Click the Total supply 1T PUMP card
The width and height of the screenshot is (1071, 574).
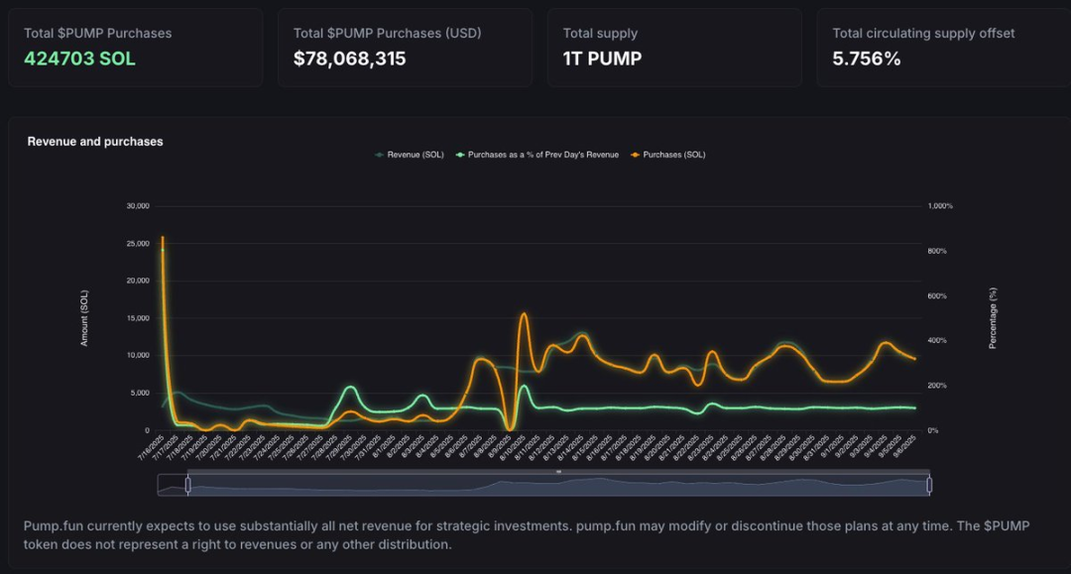674,48
